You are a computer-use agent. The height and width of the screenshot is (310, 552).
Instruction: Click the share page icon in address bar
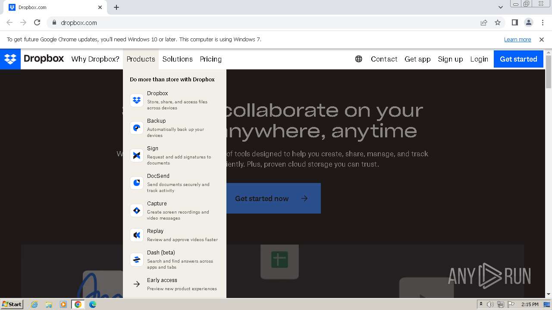point(484,23)
